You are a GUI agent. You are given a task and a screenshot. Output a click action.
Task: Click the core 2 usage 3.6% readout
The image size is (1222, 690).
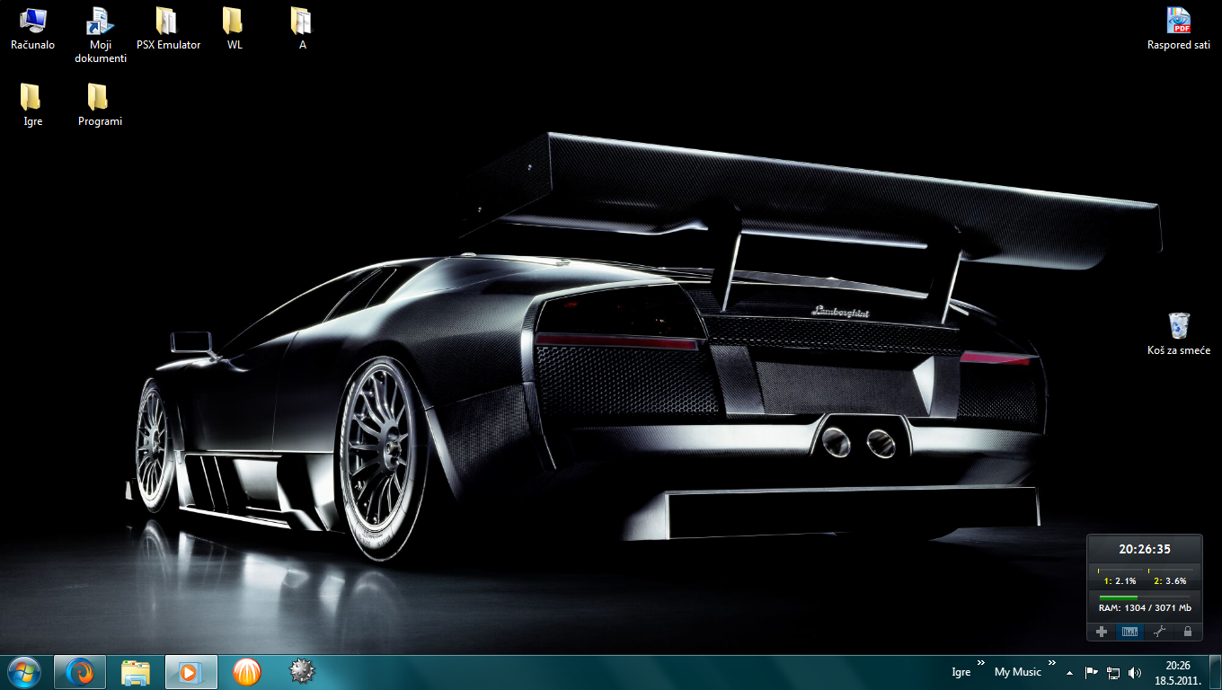pyautogui.click(x=1170, y=580)
